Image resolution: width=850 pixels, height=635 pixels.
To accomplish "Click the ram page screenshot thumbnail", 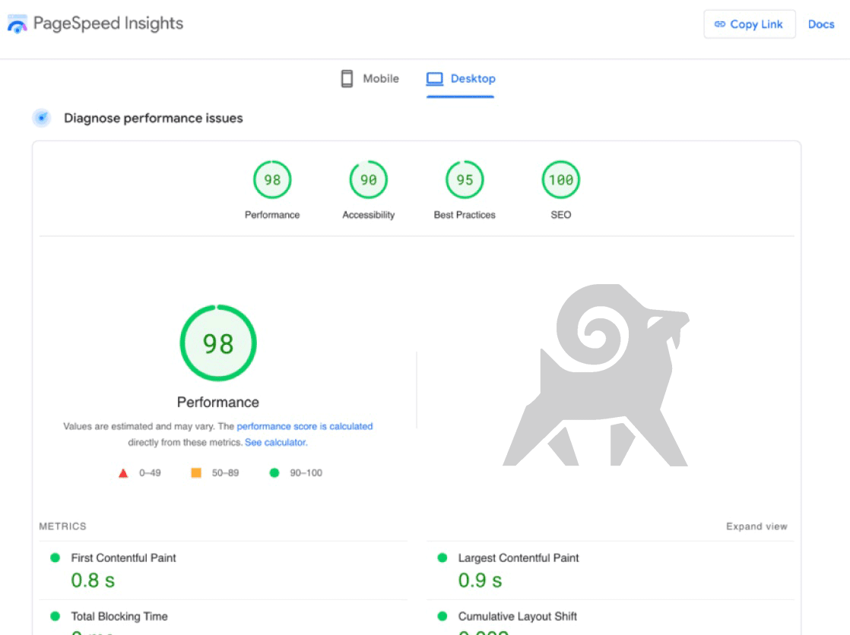I will click(596, 375).
